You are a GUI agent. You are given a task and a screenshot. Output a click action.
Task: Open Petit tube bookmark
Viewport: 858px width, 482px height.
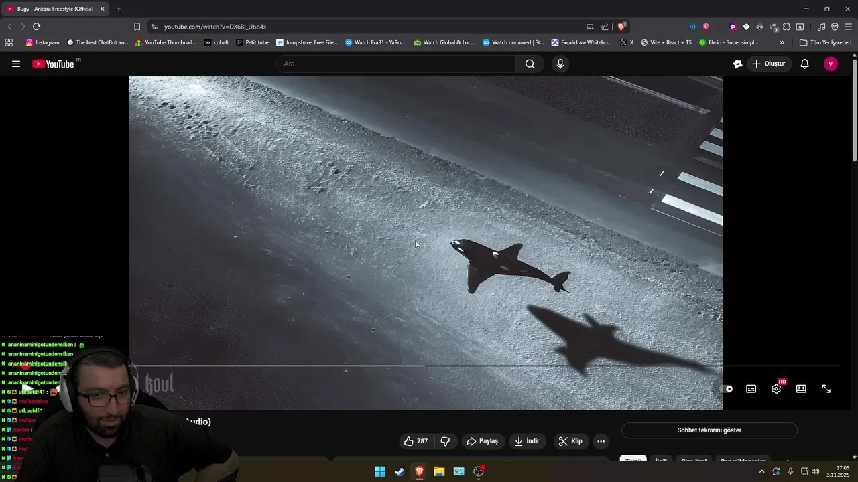click(253, 42)
